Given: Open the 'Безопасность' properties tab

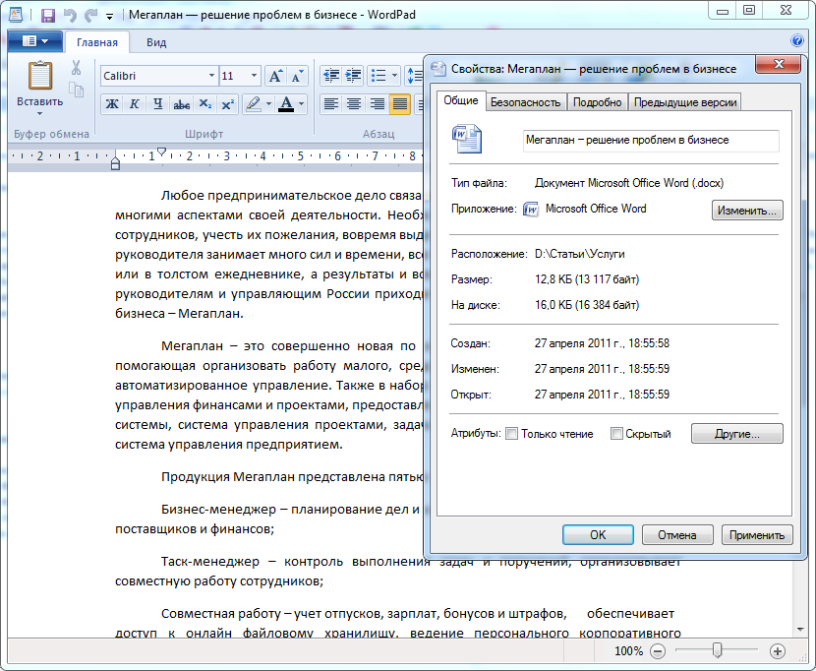Looking at the screenshot, I should [x=525, y=102].
